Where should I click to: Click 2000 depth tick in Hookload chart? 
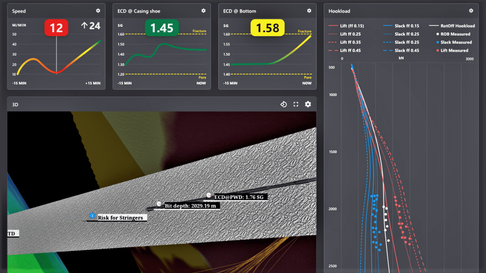(333, 209)
